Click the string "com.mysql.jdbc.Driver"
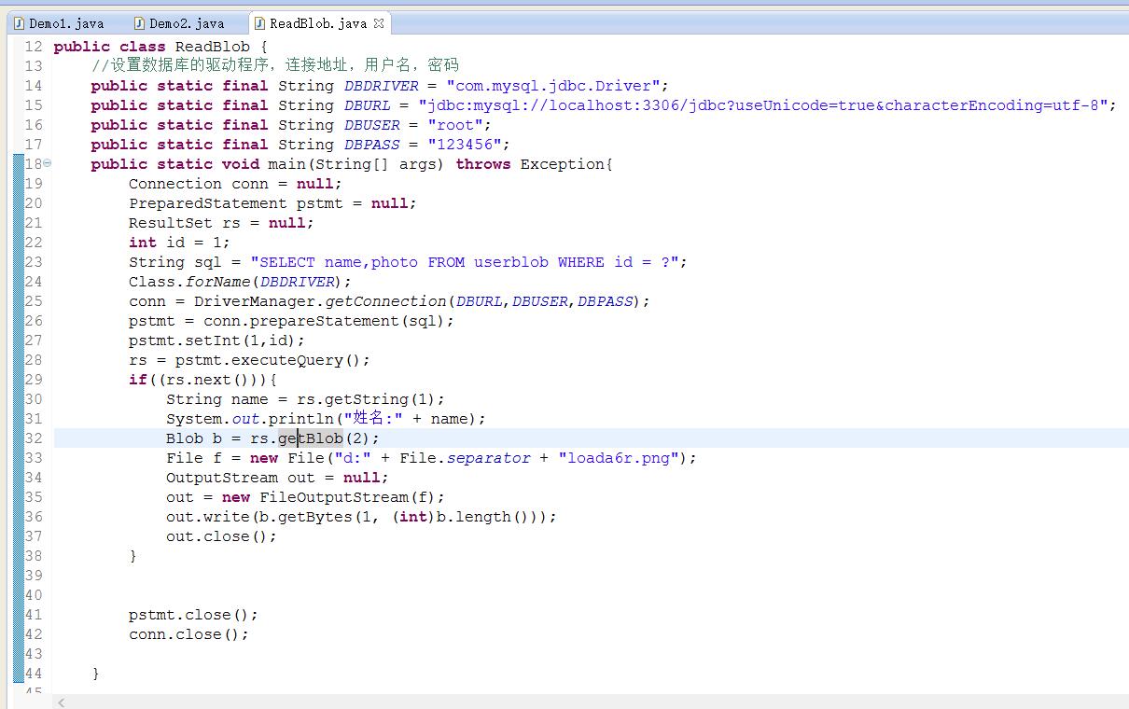Image resolution: width=1129 pixels, height=709 pixels. point(552,86)
